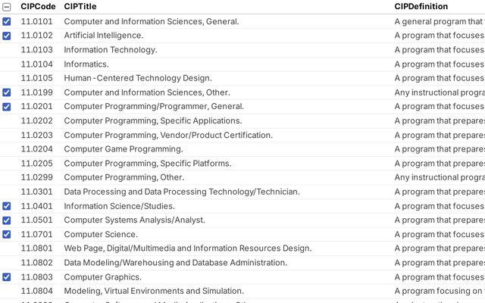Select the Web Page, Digital/Multimedia title cell
485x303 pixels.
(187, 248)
